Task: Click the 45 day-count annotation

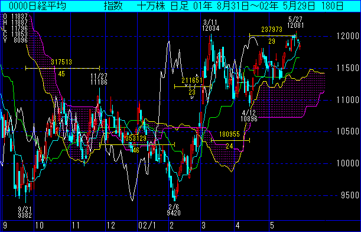Action: [x=61, y=74]
